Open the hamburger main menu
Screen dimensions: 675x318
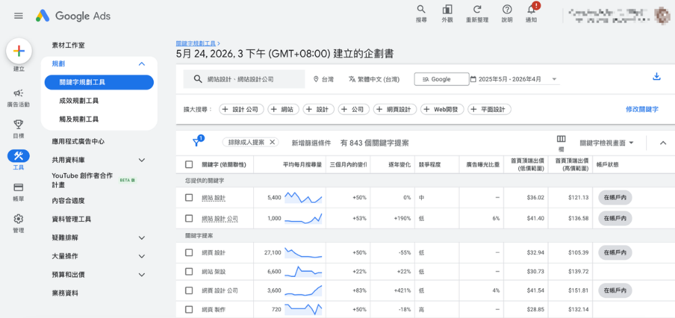pyautogui.click(x=18, y=16)
